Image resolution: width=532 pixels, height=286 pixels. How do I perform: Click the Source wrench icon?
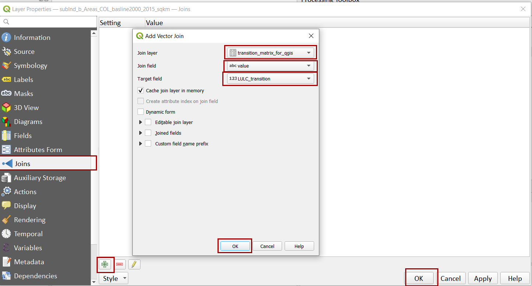(6, 51)
